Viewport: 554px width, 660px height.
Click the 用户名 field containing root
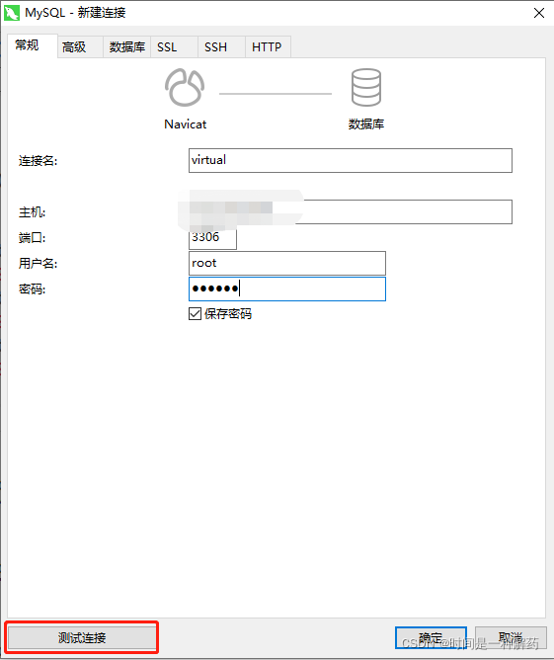287,263
